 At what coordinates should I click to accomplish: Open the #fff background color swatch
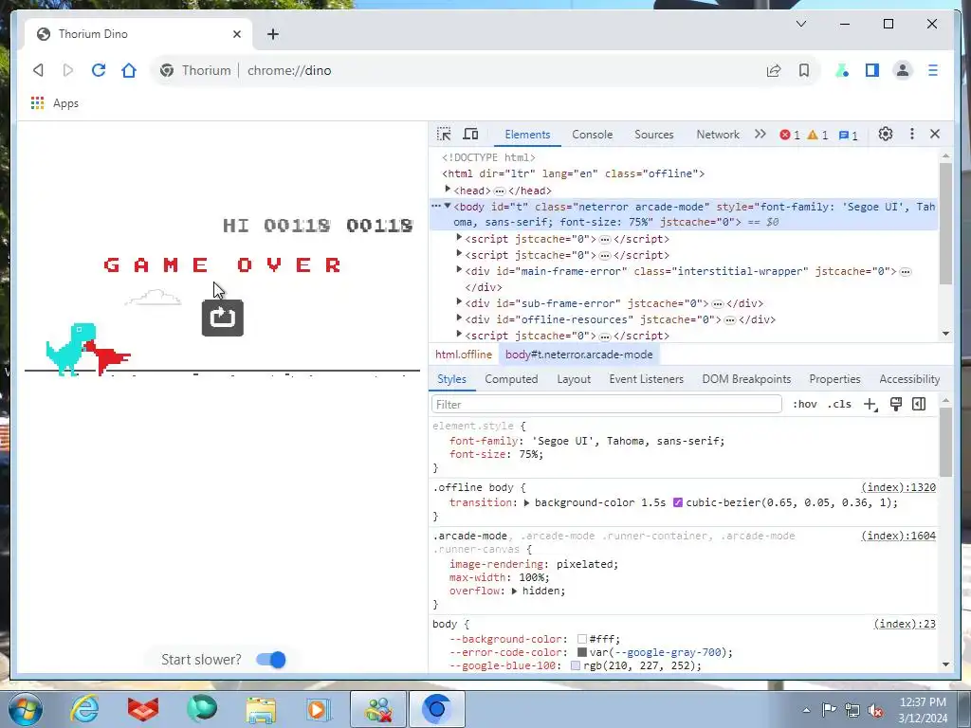[x=581, y=639]
